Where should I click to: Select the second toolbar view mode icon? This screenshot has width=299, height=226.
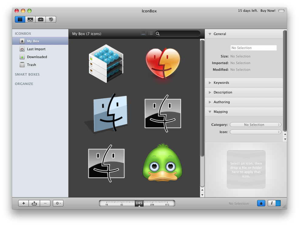(30, 19)
